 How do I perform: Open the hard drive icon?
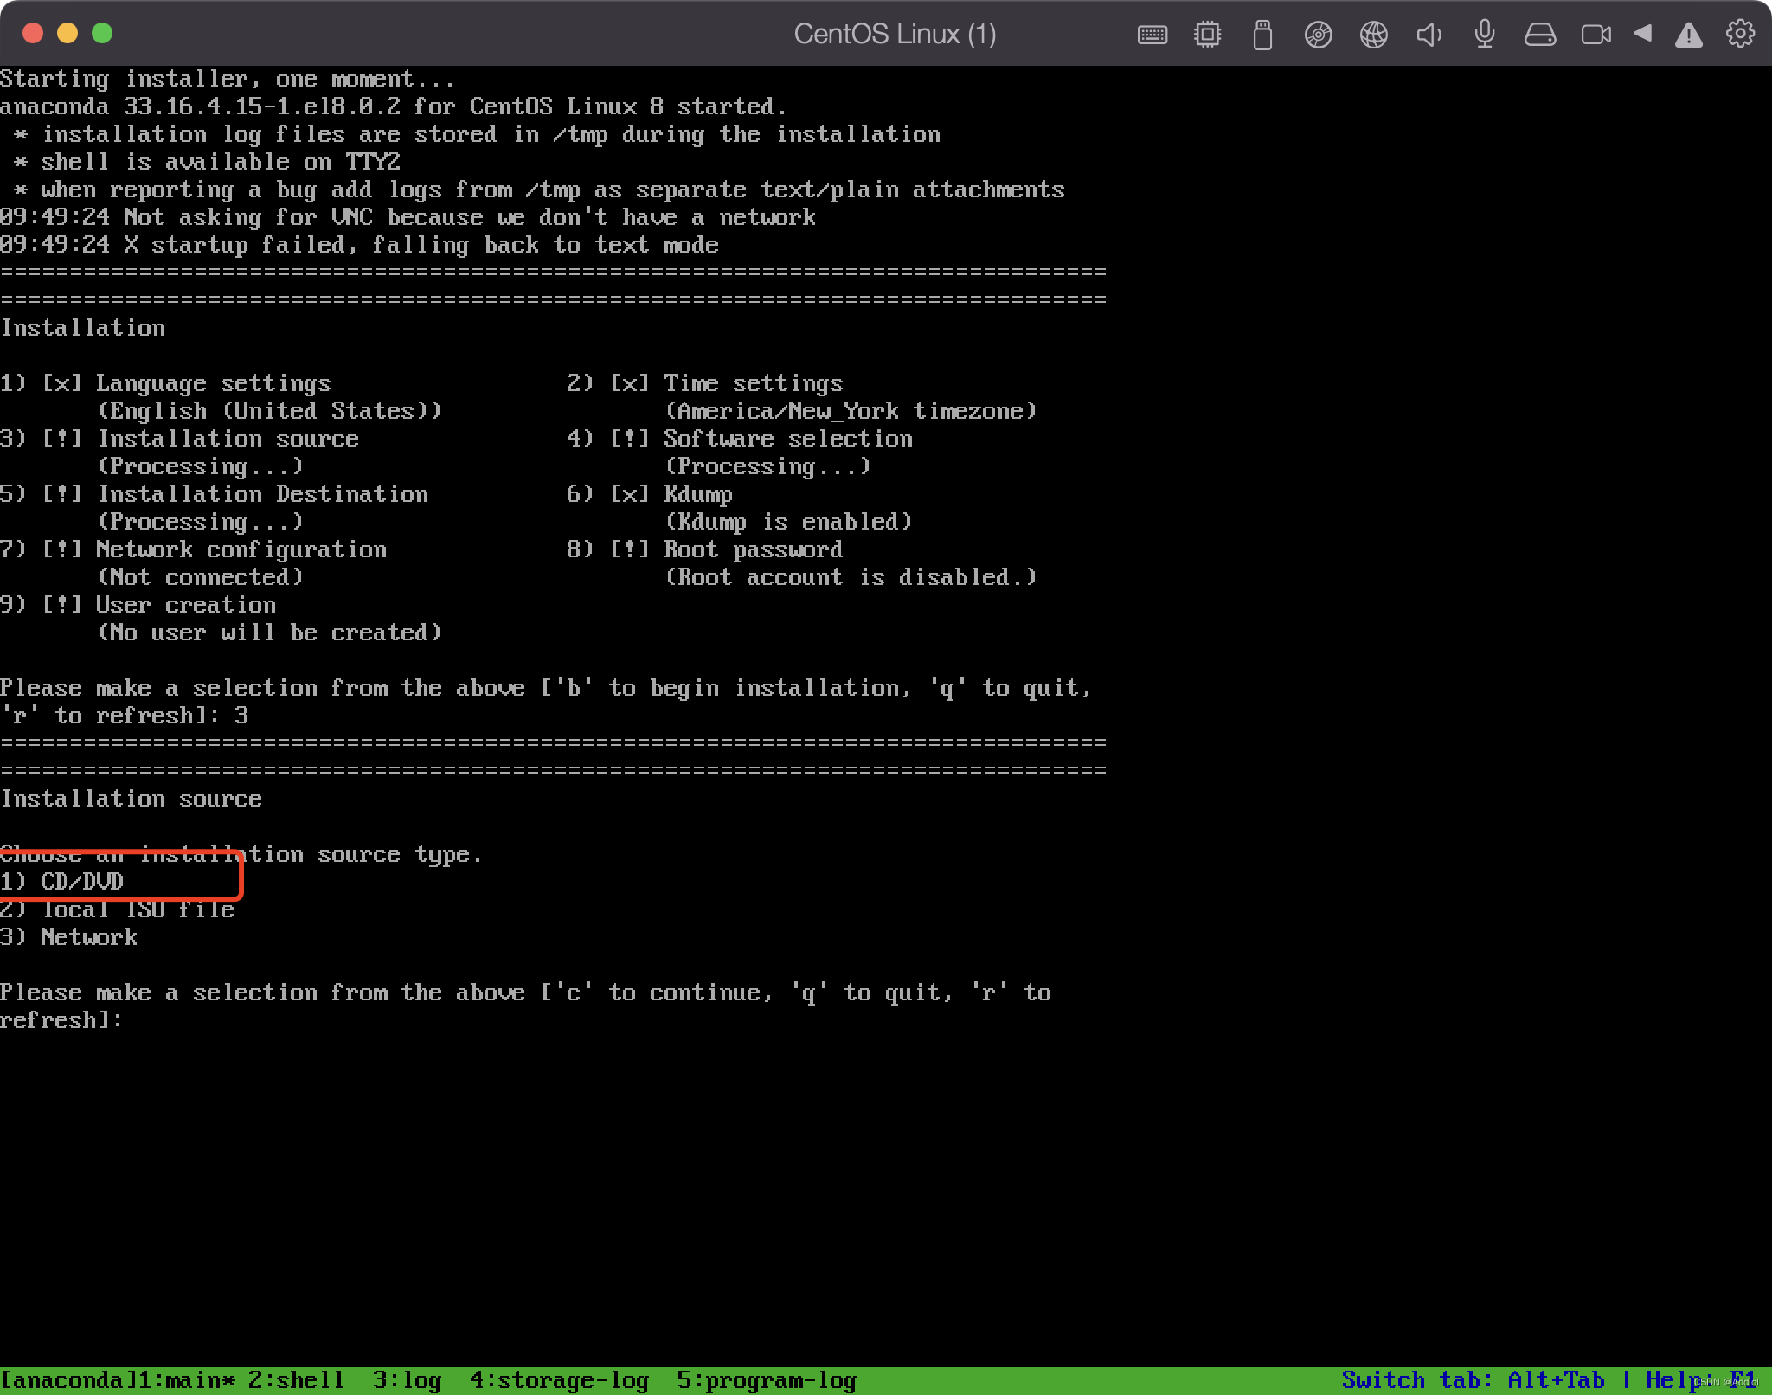pos(1539,35)
